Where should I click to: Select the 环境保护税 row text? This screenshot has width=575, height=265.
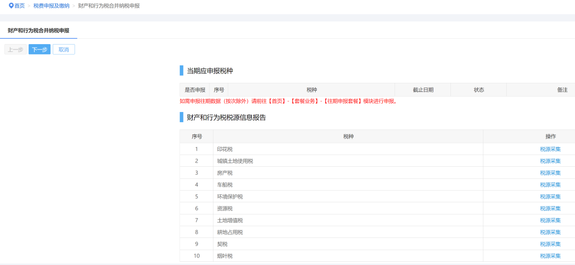point(230,196)
